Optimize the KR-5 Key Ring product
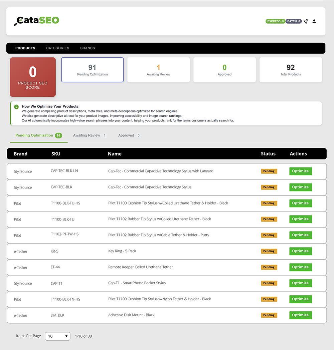The image size is (334, 350). click(301, 251)
